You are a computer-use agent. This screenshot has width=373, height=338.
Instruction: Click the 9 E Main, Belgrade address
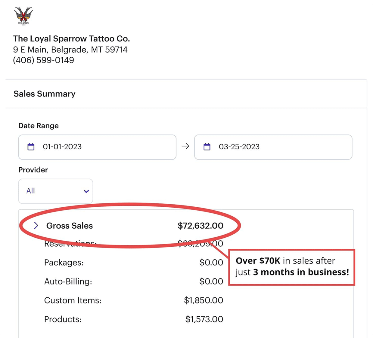click(70, 50)
